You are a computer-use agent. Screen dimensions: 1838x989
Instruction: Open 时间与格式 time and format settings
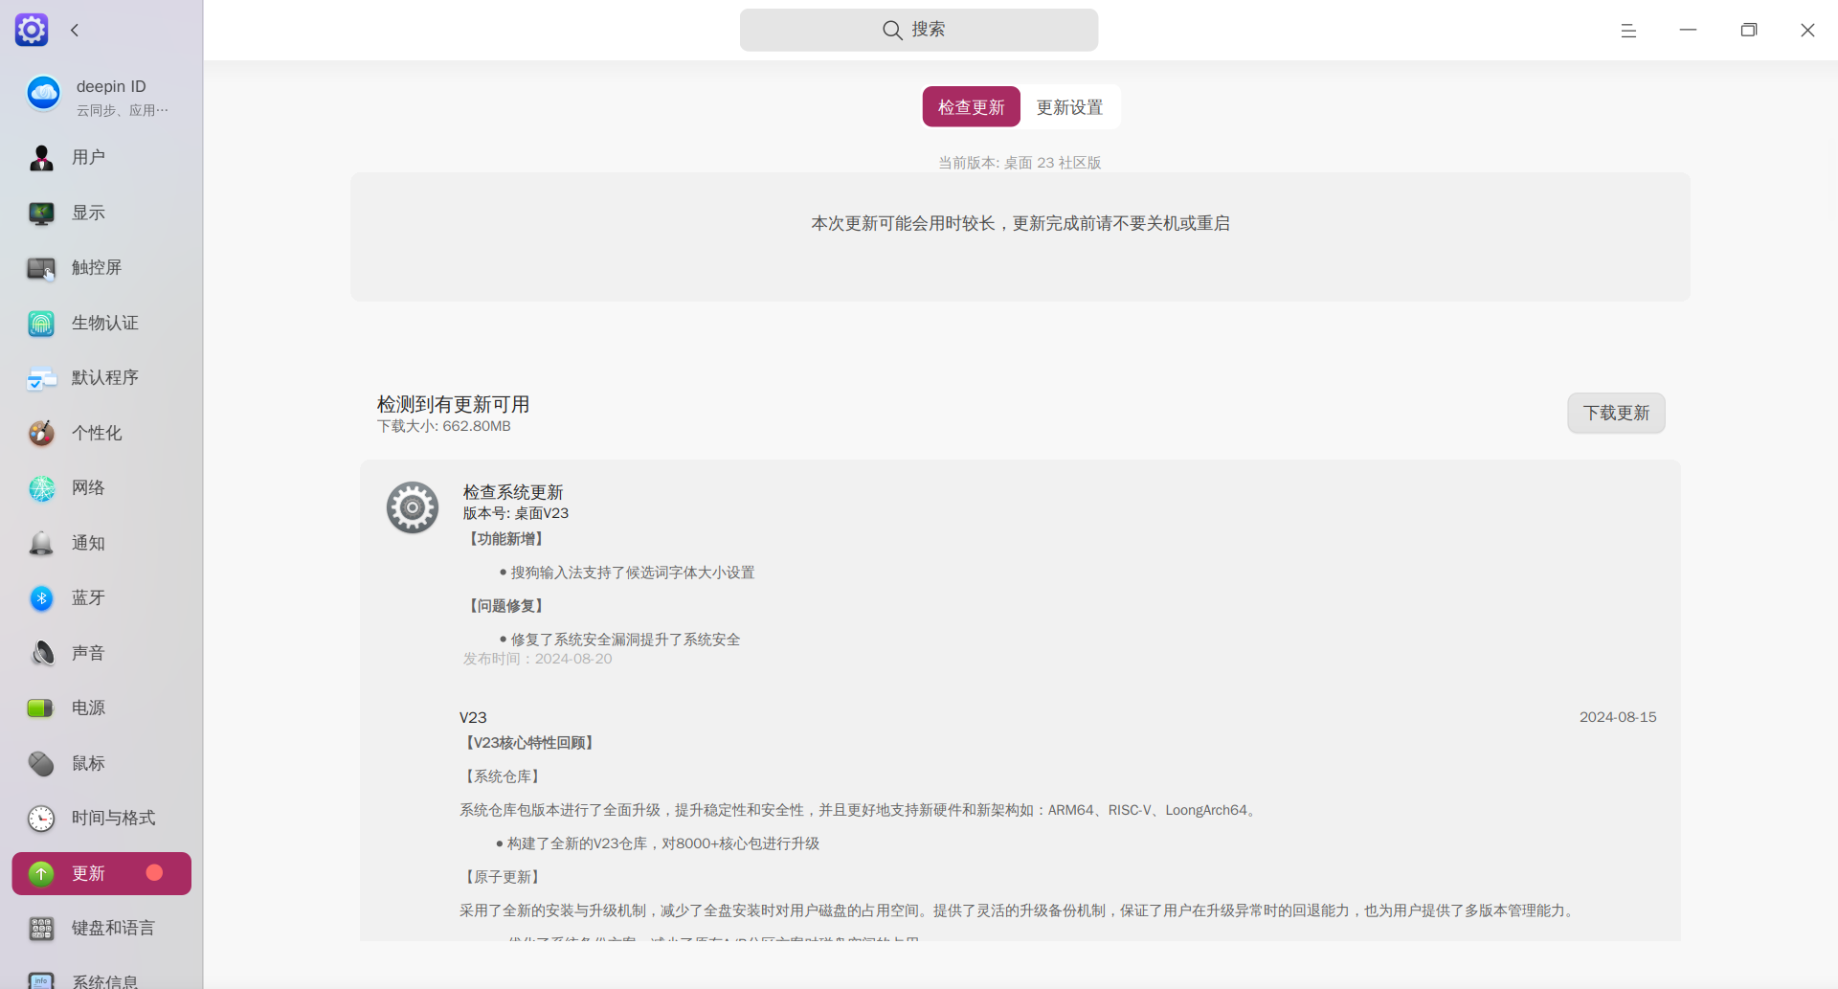[41, 819]
